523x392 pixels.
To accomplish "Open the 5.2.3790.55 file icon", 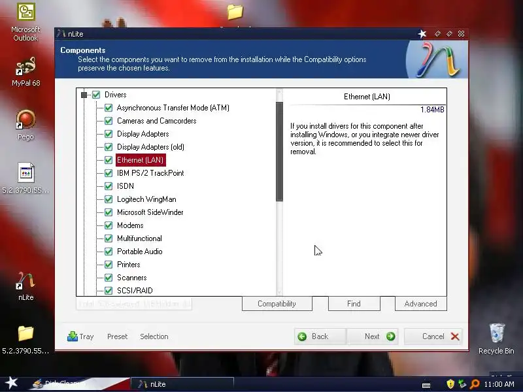I will [25, 178].
